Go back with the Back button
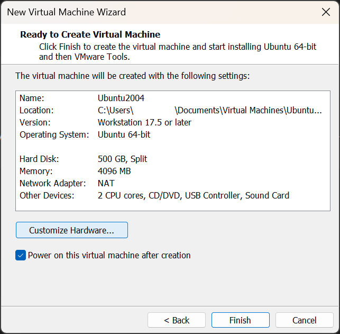This screenshot has height=334, width=340. (x=177, y=320)
